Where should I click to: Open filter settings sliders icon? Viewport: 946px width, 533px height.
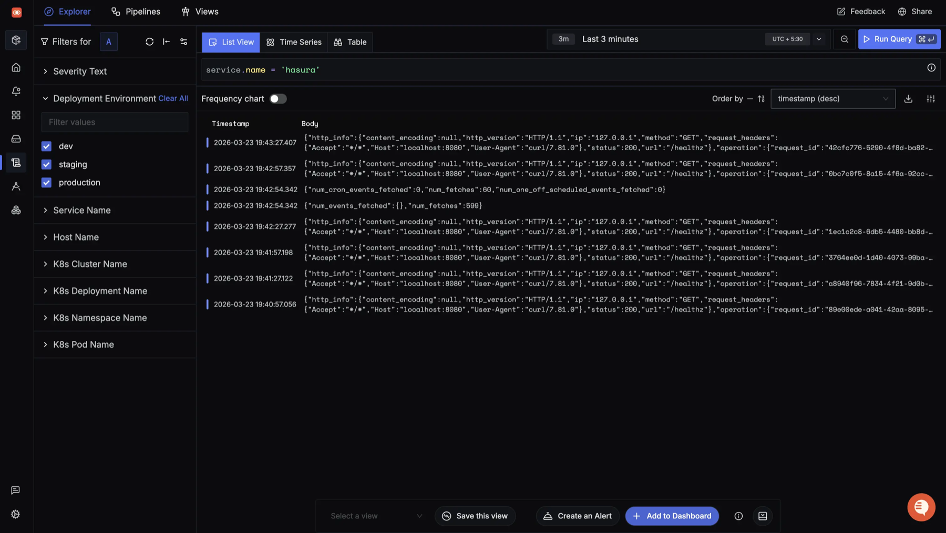pos(184,41)
